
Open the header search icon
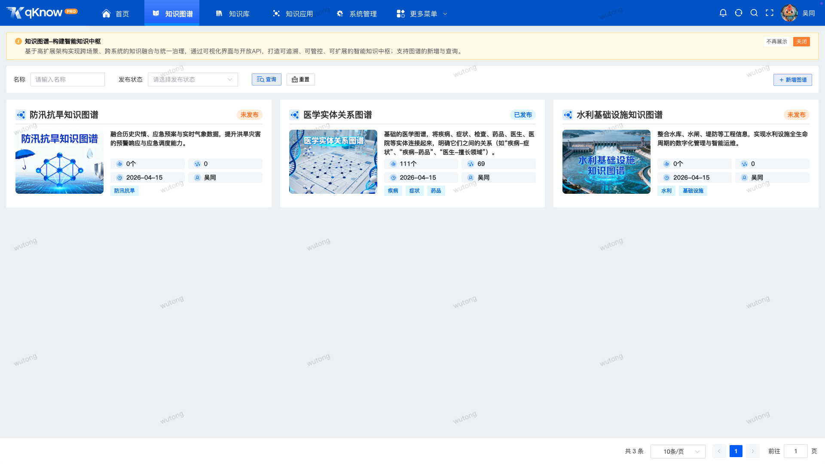click(754, 13)
